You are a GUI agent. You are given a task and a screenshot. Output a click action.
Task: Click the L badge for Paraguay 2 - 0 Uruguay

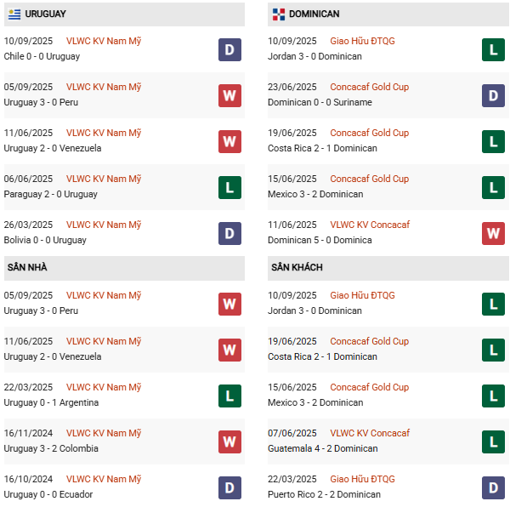click(229, 187)
